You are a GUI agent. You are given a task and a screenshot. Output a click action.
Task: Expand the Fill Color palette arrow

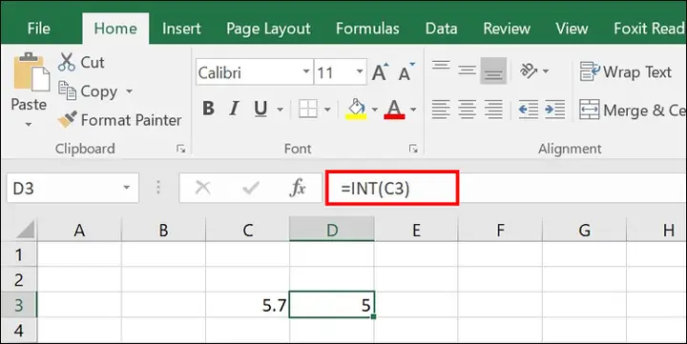coord(375,110)
